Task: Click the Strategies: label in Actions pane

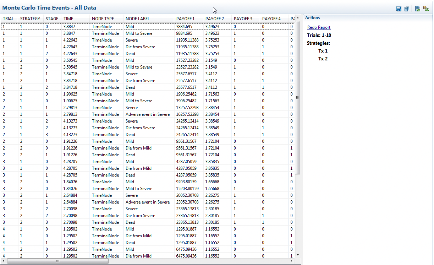Action: coord(318,43)
